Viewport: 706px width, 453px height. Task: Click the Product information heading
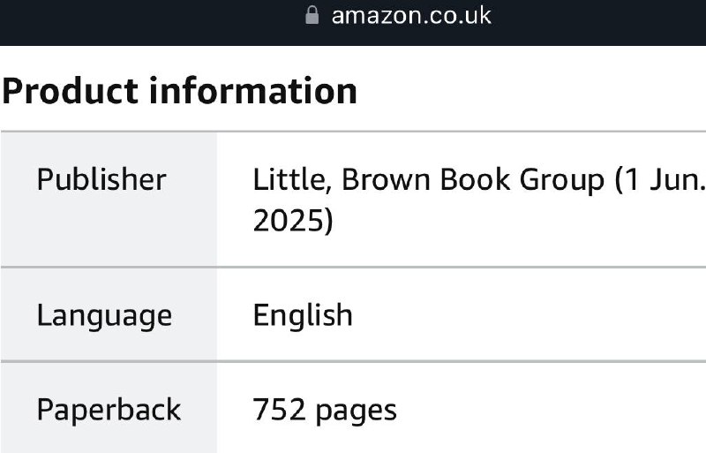[x=180, y=91]
